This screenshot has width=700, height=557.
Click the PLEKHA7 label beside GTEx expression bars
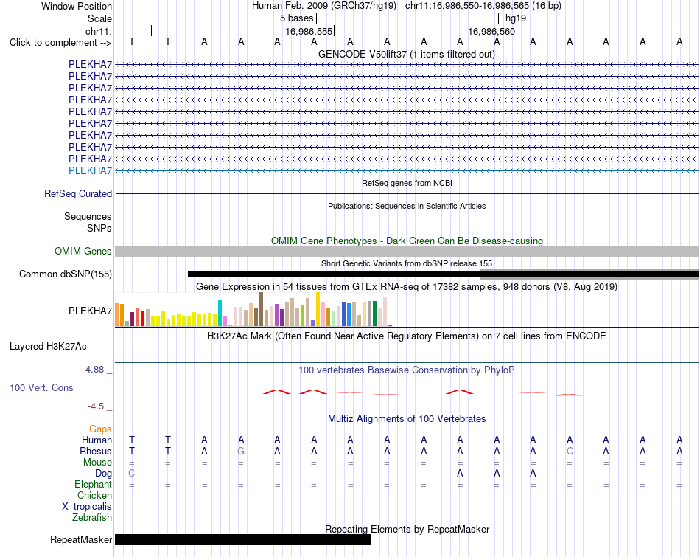(90, 311)
